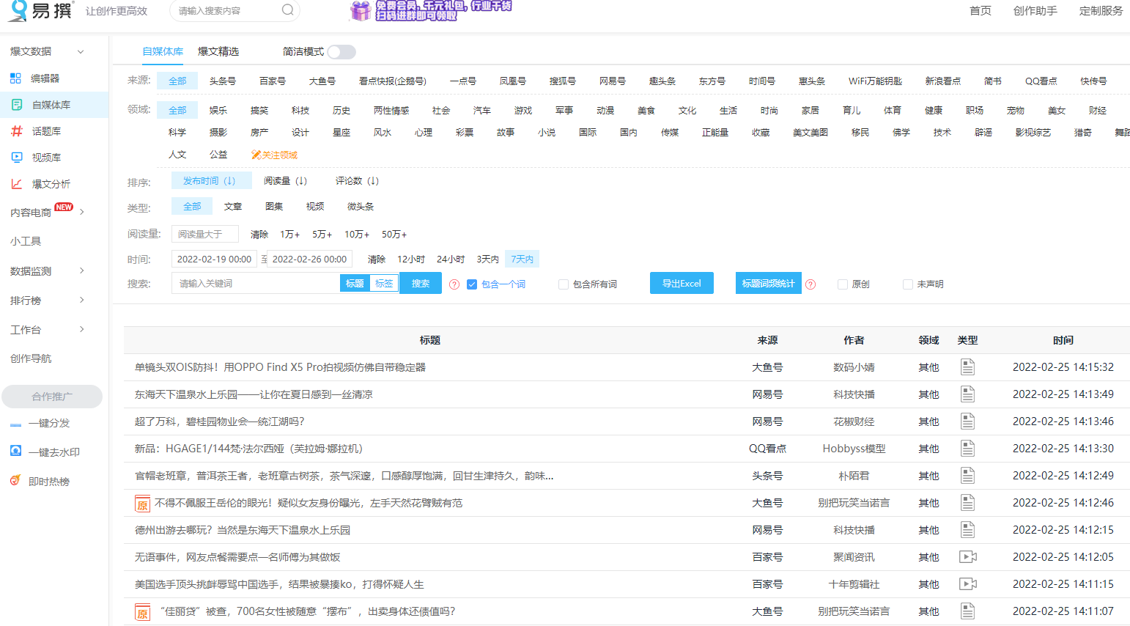This screenshot has height=626, width=1130.
Task: Click the video type icon on 无语事件 row
Action: 968,556
